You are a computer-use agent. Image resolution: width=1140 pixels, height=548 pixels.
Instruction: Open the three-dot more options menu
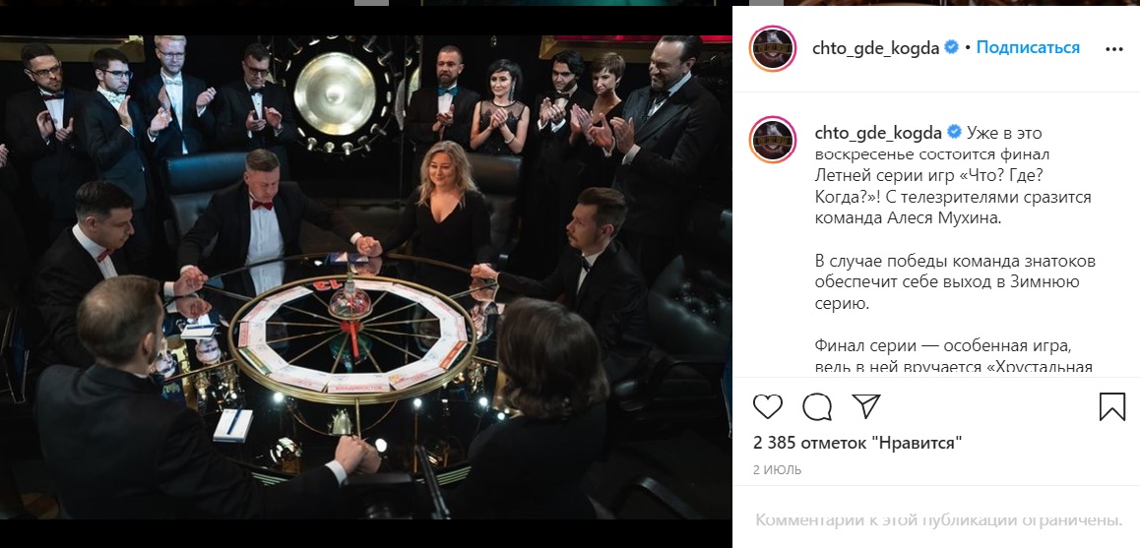point(1113,47)
